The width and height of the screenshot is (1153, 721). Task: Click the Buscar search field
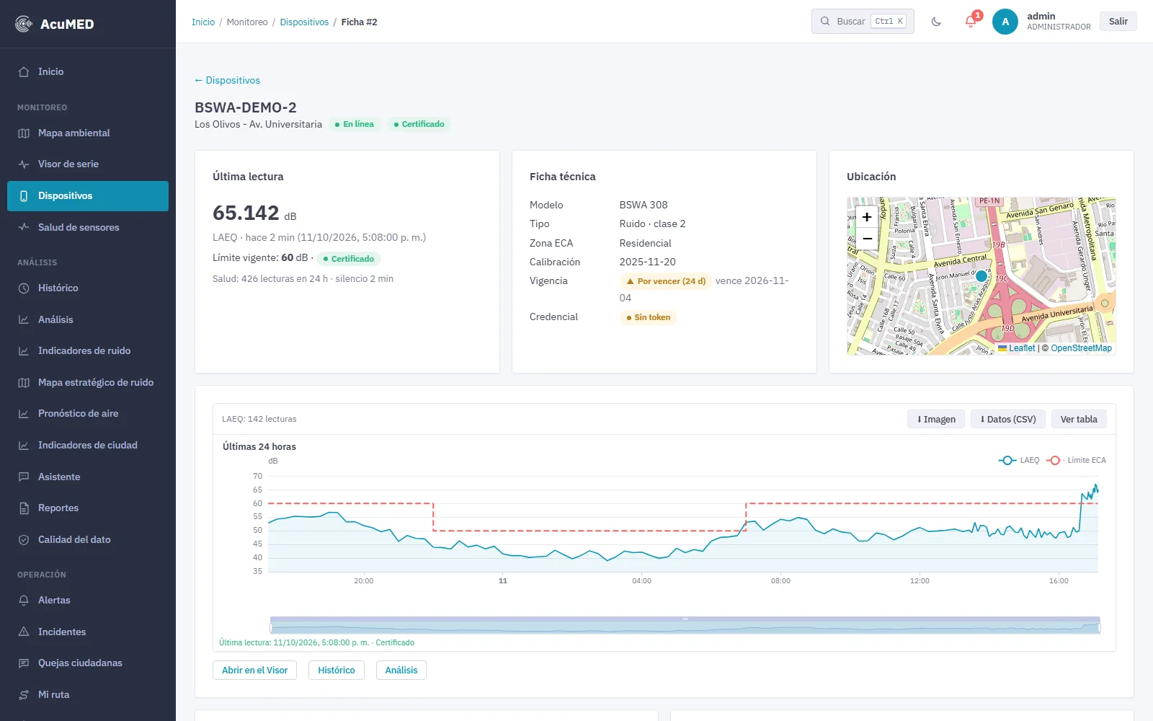(863, 22)
